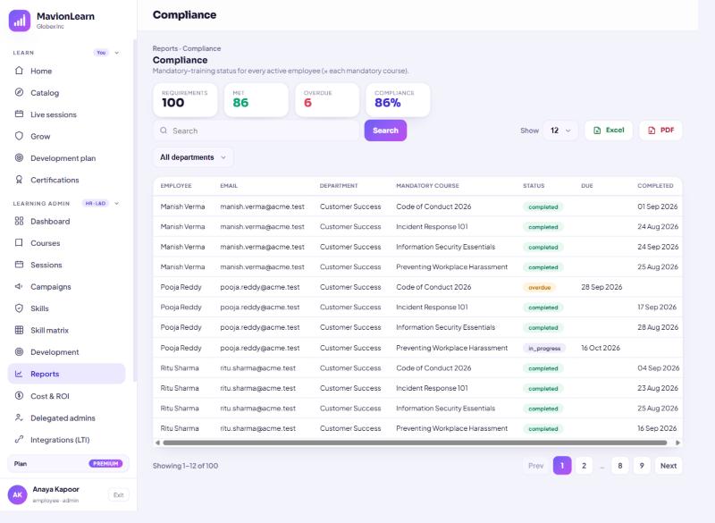The height and width of the screenshot is (523, 715).
Task: Click the Exit button
Action: (x=119, y=494)
